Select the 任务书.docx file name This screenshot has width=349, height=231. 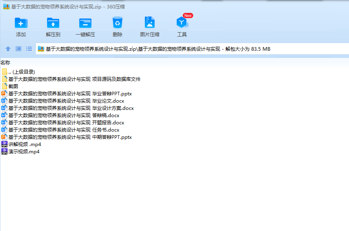[64, 130]
